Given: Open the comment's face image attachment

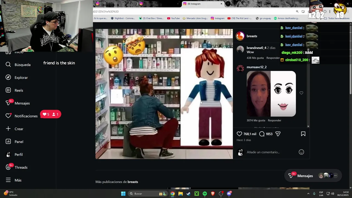Looking at the screenshot, I should 271,94.
